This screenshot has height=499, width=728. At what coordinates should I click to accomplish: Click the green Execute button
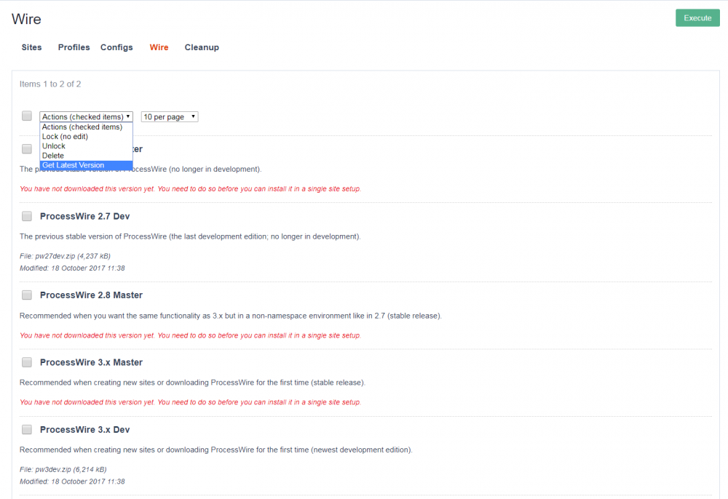coord(697,17)
